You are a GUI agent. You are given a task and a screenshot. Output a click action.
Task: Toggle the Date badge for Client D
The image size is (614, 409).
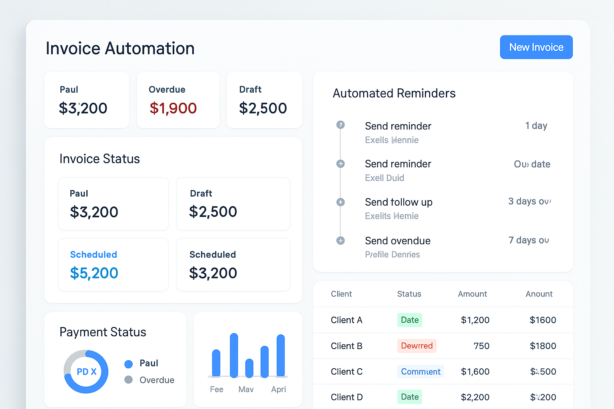409,397
